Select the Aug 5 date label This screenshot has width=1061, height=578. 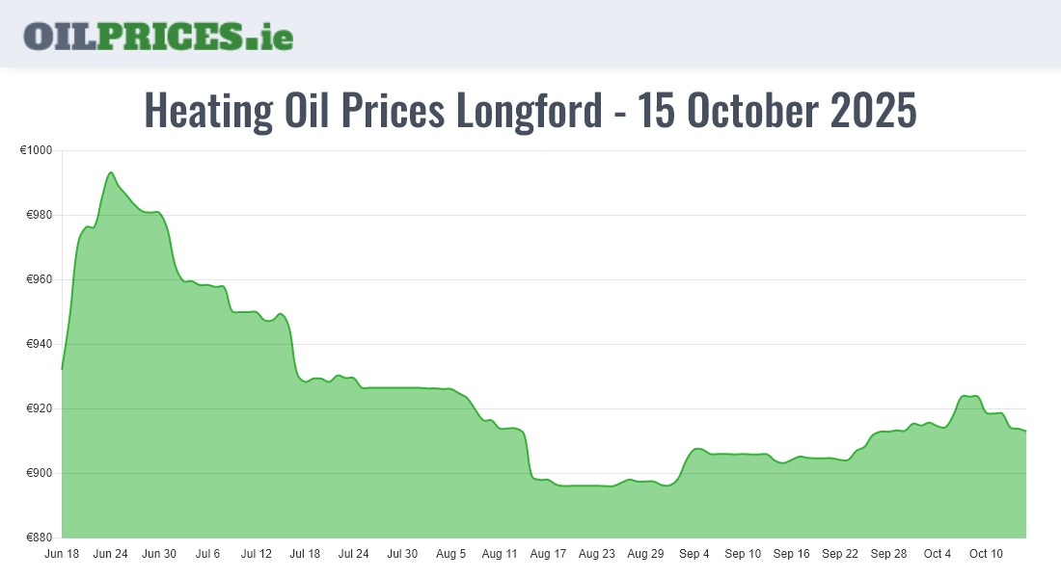point(451,554)
